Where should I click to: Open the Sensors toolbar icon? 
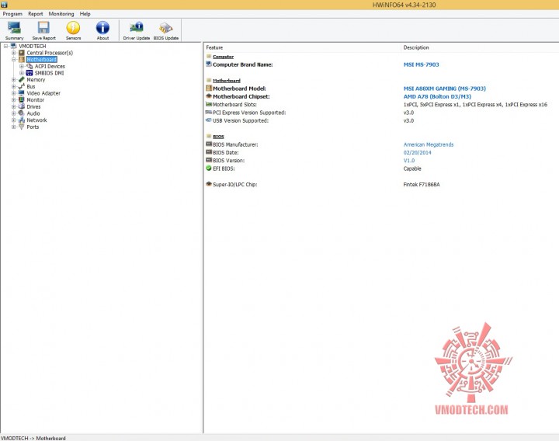73,28
